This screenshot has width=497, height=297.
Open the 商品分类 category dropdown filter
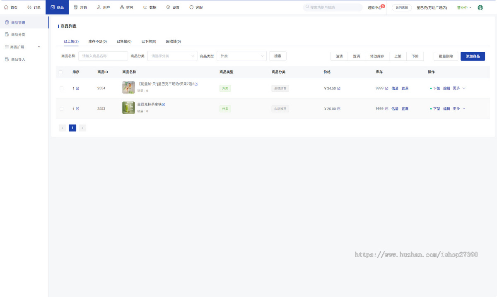point(172,56)
